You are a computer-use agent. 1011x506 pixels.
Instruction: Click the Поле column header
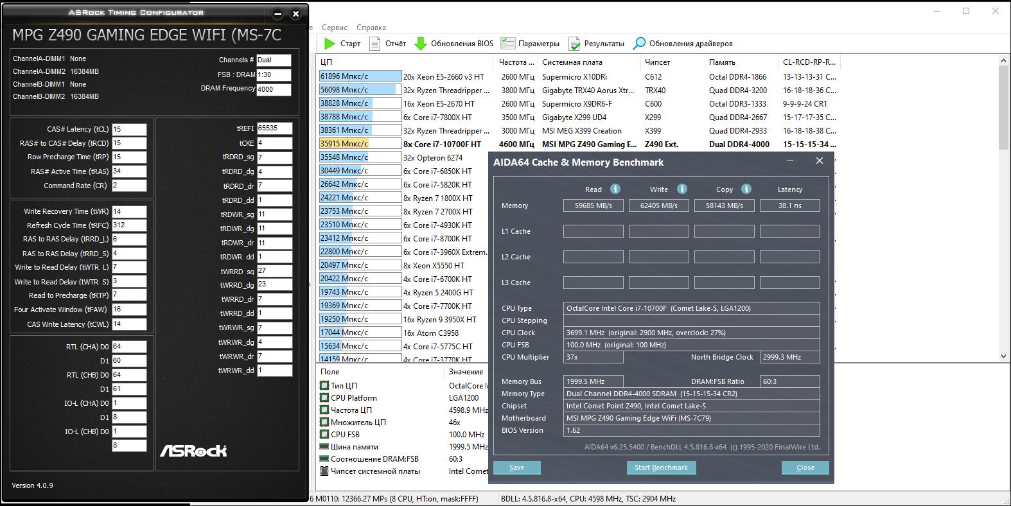pos(380,372)
